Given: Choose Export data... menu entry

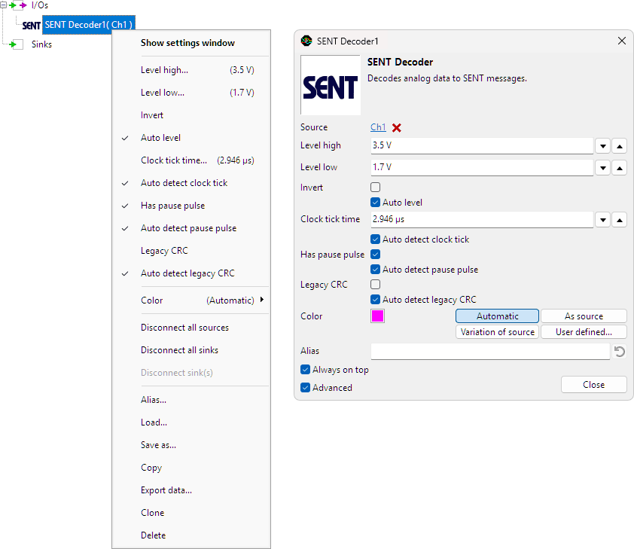Looking at the screenshot, I should 191,490.
